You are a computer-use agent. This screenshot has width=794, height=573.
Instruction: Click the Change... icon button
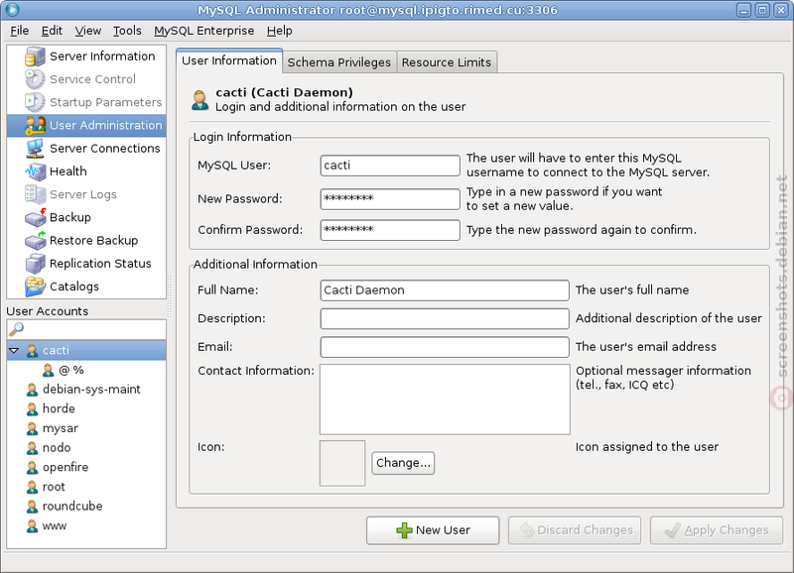point(403,463)
